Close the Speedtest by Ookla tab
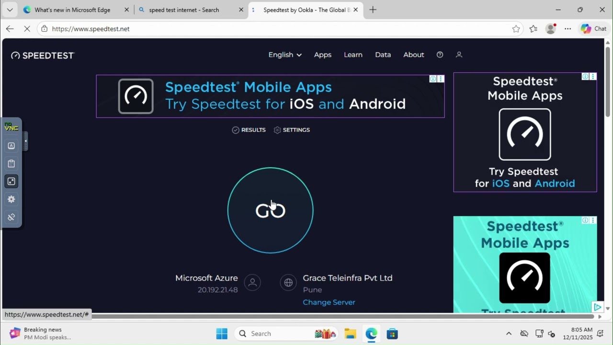 [355, 10]
